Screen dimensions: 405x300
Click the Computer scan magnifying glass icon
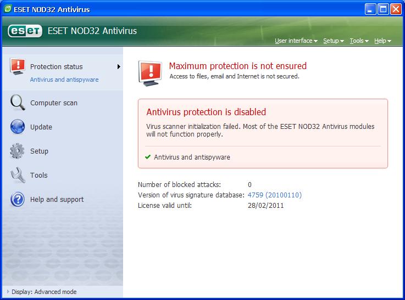coord(18,103)
